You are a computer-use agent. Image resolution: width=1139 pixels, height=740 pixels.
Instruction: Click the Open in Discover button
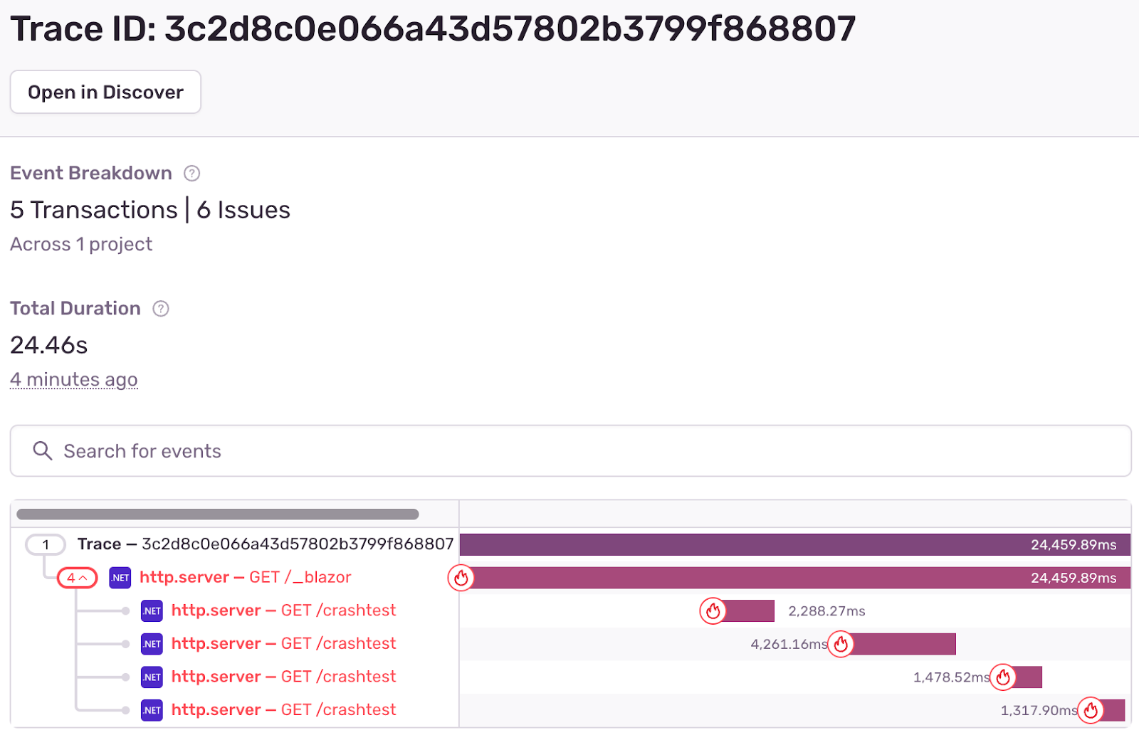click(105, 92)
